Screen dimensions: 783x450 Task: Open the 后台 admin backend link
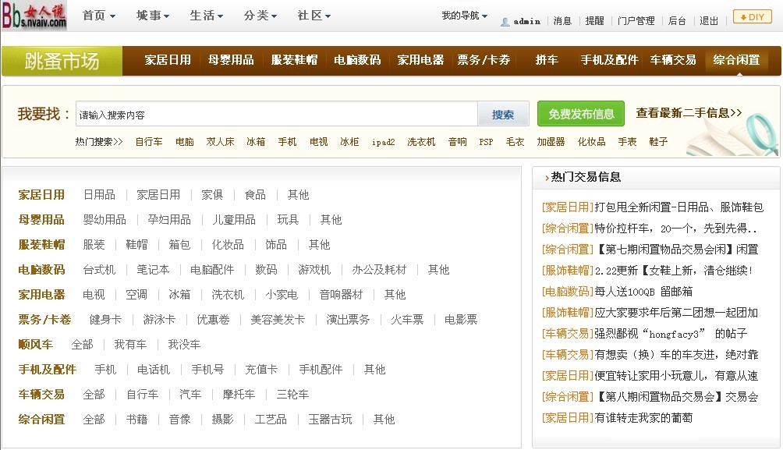tap(677, 21)
